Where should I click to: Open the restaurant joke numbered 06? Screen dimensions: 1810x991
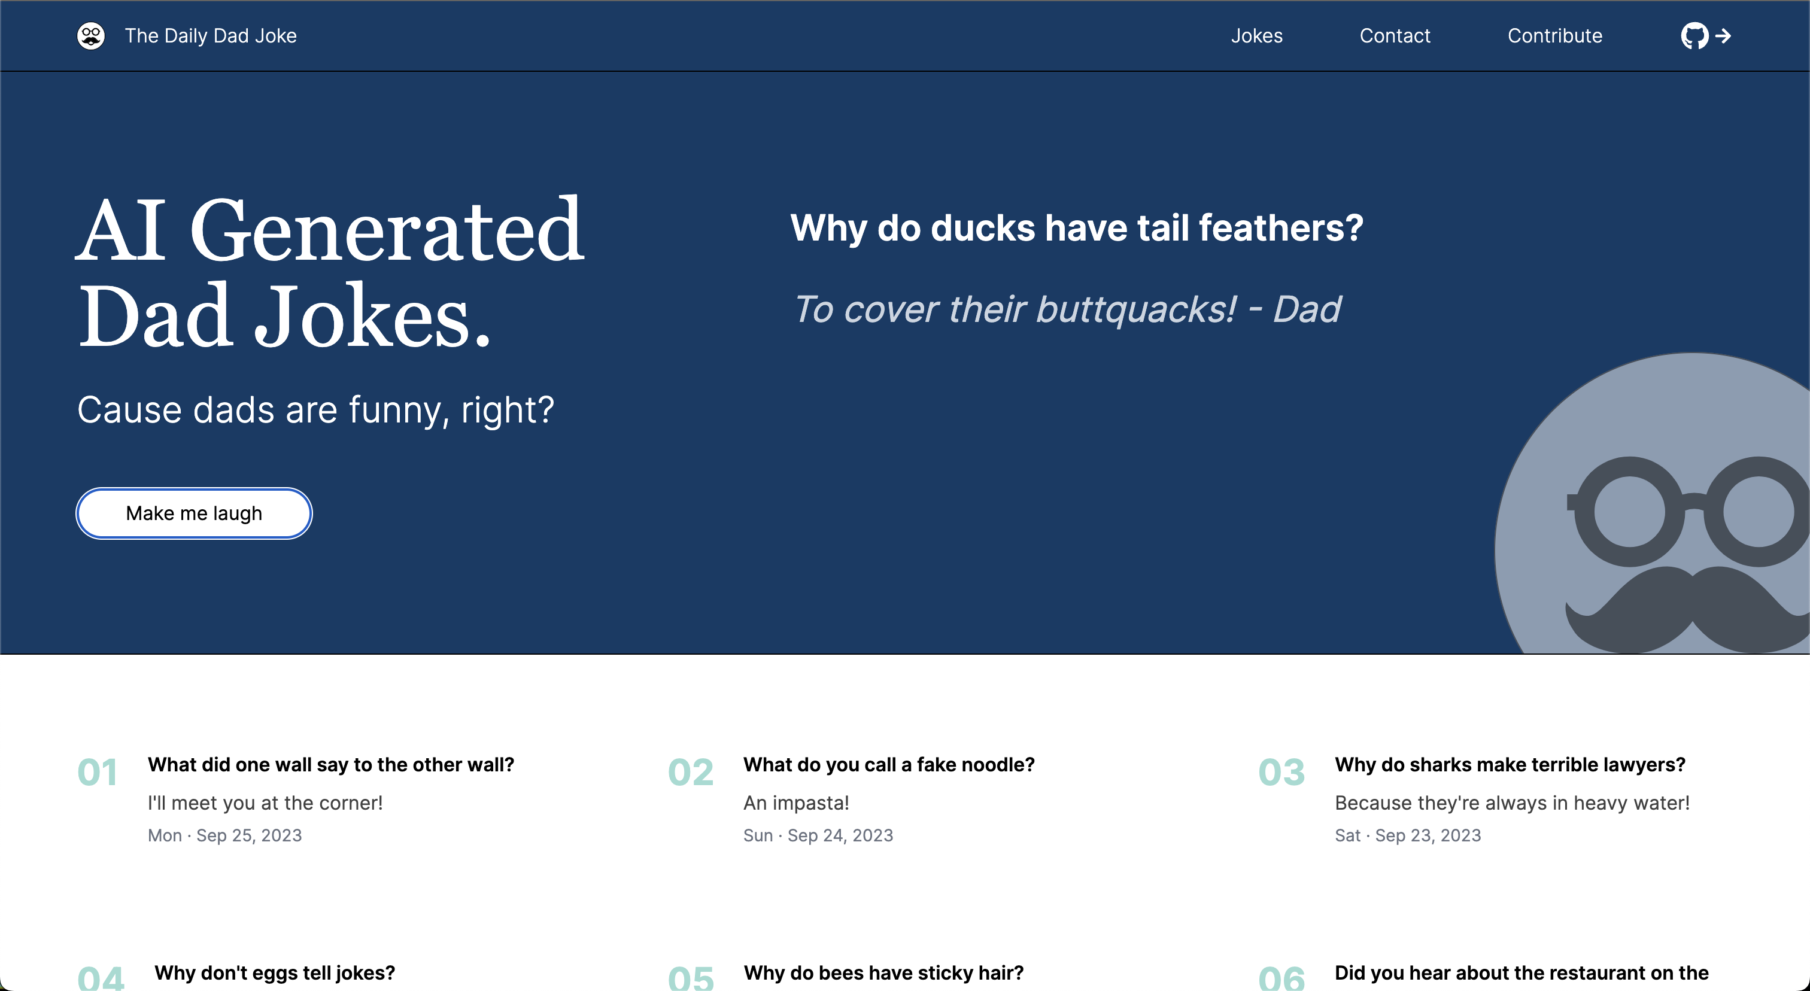click(1522, 972)
